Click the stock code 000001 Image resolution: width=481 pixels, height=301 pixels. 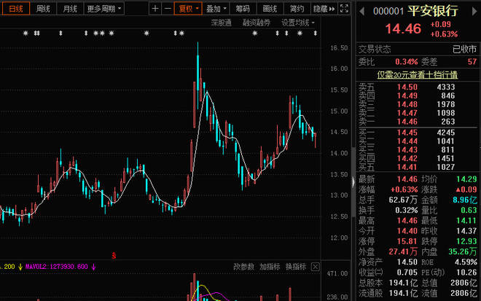(388, 12)
